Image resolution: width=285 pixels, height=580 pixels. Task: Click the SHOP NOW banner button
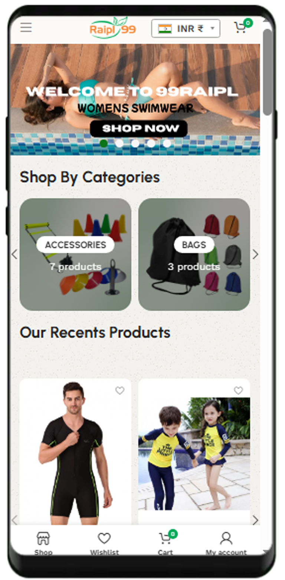139,129
